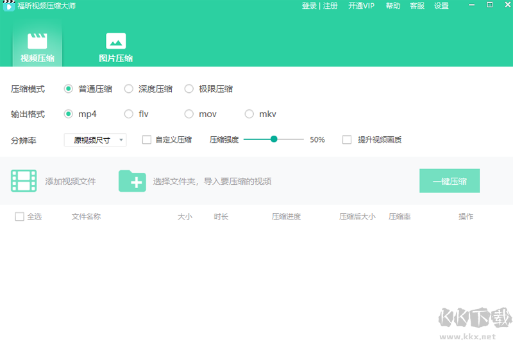Image resolution: width=513 pixels, height=341 pixels.
Task: Select 极限压缩 compression mode
Action: coord(189,89)
